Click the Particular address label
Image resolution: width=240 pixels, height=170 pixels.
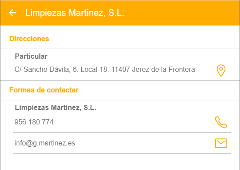[x=31, y=57]
